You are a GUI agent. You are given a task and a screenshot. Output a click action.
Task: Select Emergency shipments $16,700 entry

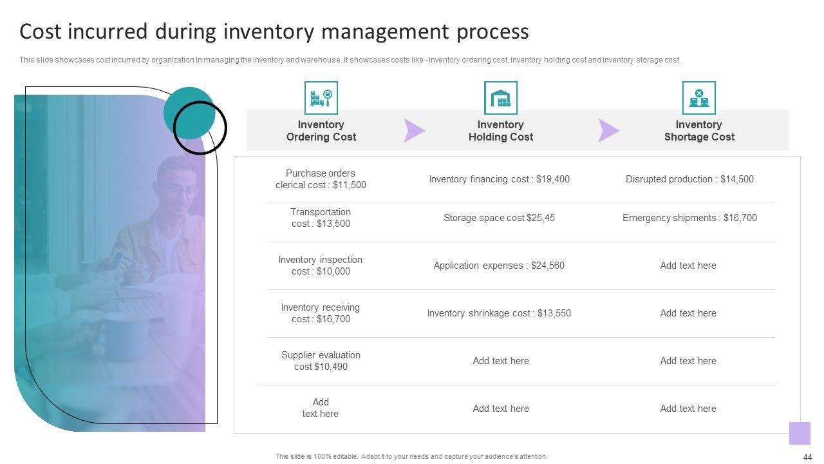[x=689, y=218]
